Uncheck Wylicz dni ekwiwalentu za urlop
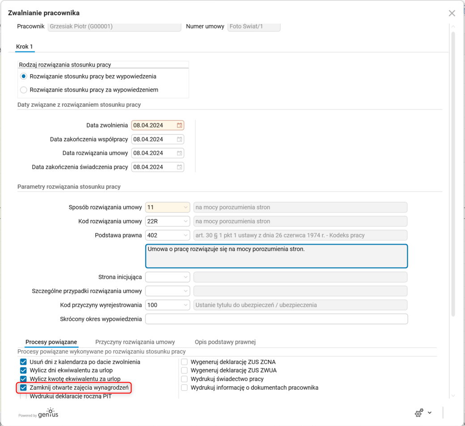Viewport: 465px width, 426px height. click(23, 370)
